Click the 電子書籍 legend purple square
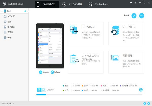Image resolution: width=152 pixels, height=106 pixels. [121, 86]
